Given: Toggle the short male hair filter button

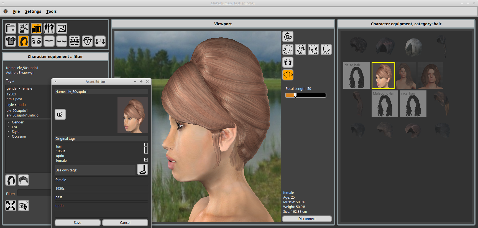Looking at the screenshot, I should [x=24, y=180].
